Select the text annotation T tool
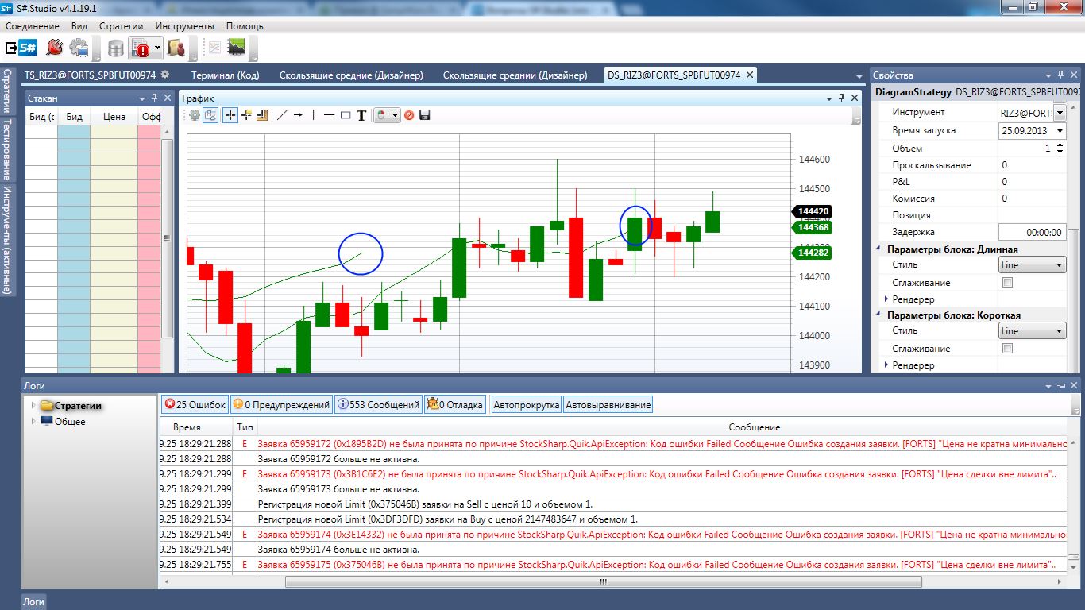Viewport: 1085px width, 610px height. tap(361, 115)
